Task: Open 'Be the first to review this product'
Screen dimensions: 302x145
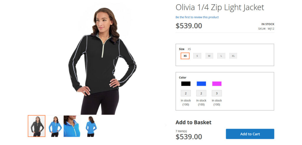Action: pyautogui.click(x=197, y=17)
